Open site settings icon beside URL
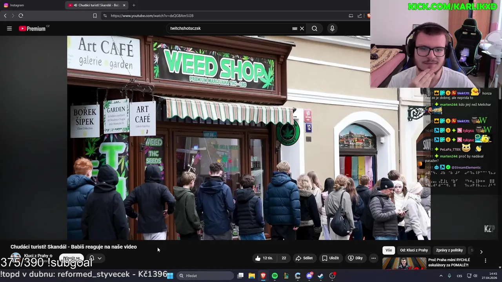This screenshot has width=502, height=282. pos(105,16)
